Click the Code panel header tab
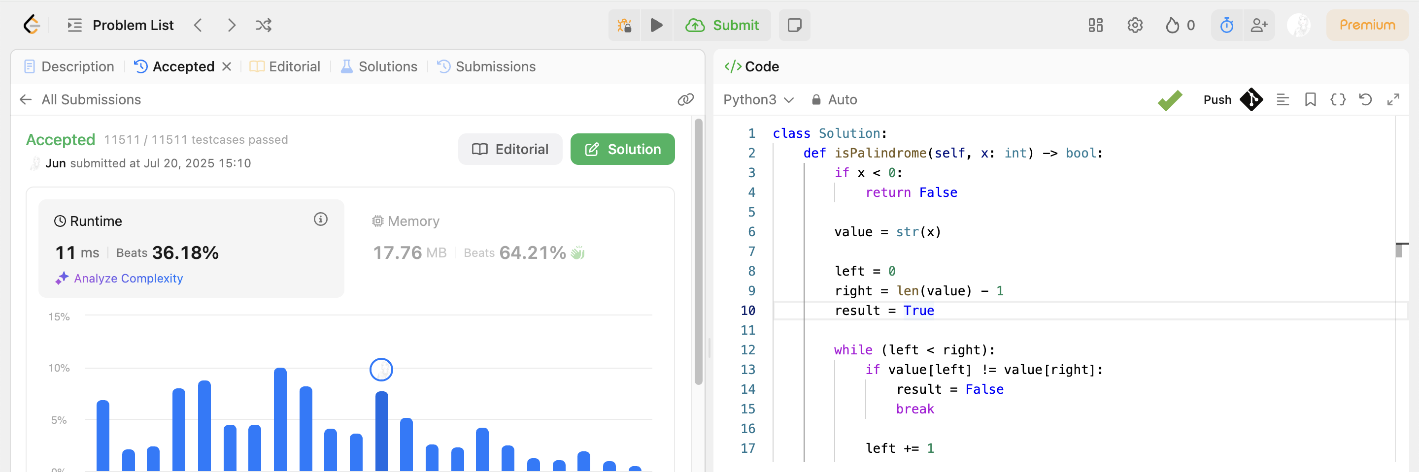Image resolution: width=1419 pixels, height=472 pixels. pyautogui.click(x=751, y=66)
